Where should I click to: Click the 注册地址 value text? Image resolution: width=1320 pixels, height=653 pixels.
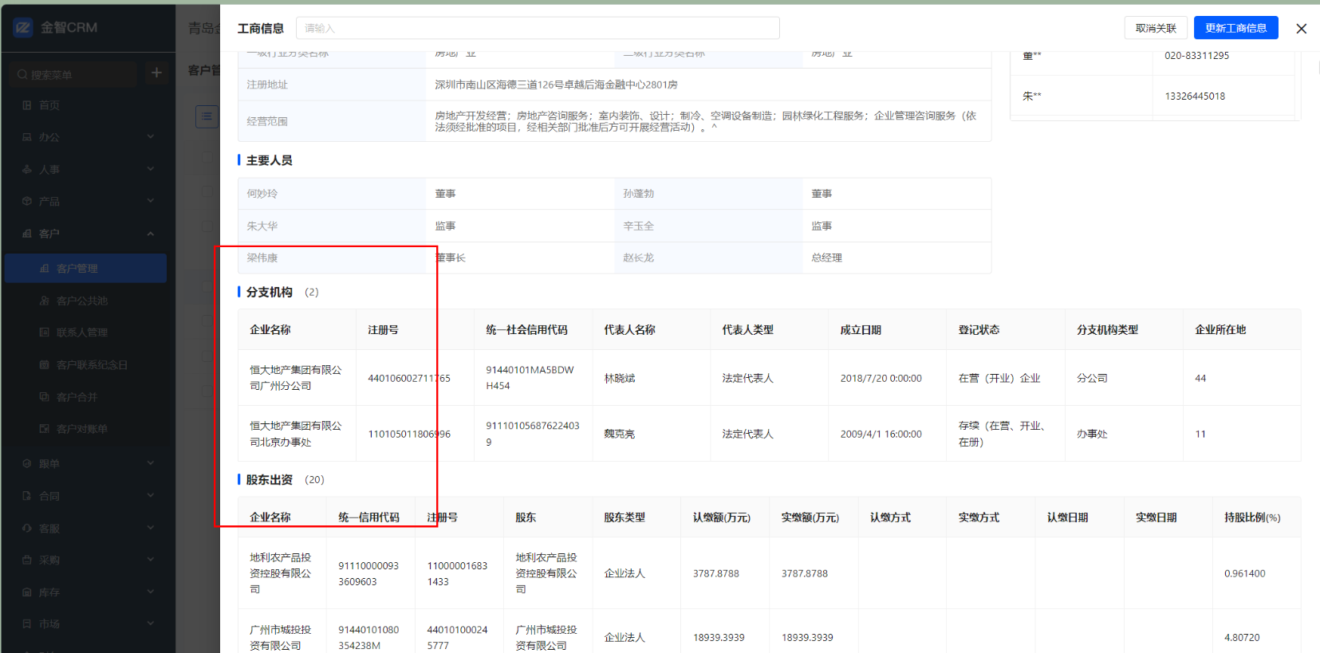coord(556,85)
